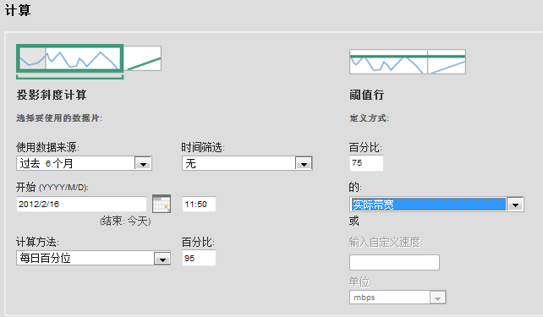This screenshot has width=543, height=317.
Task: Click the 选择要使用的数据片 label
Action: [59, 118]
